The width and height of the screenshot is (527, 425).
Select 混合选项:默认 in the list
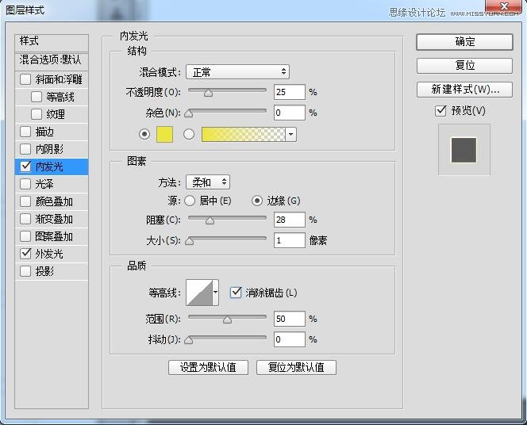pyautogui.click(x=52, y=61)
